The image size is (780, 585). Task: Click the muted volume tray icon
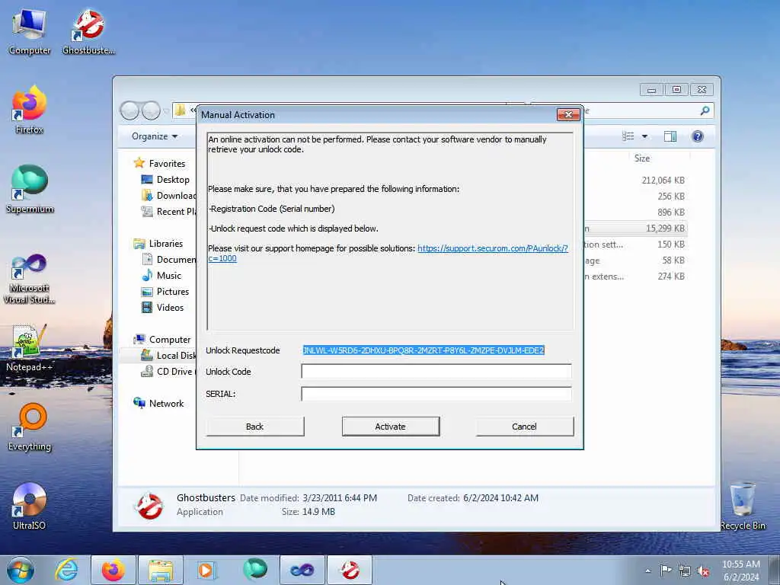click(x=703, y=571)
